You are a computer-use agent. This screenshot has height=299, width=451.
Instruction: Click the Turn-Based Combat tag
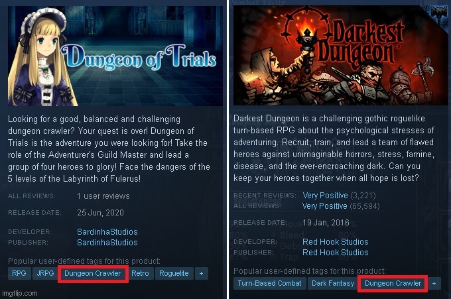click(x=269, y=284)
